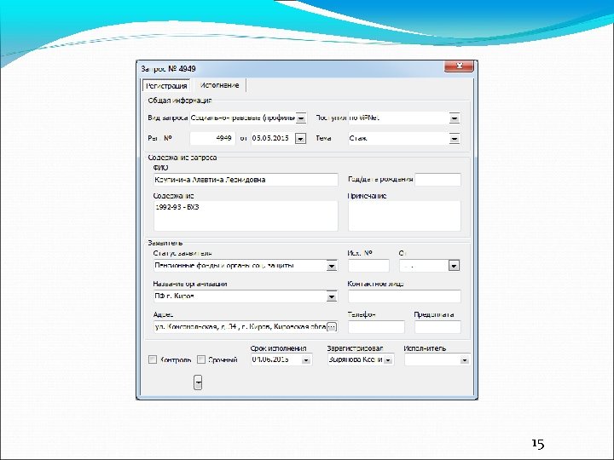Expand the Вид запроса dropdown
614x460 pixels.
coord(301,118)
